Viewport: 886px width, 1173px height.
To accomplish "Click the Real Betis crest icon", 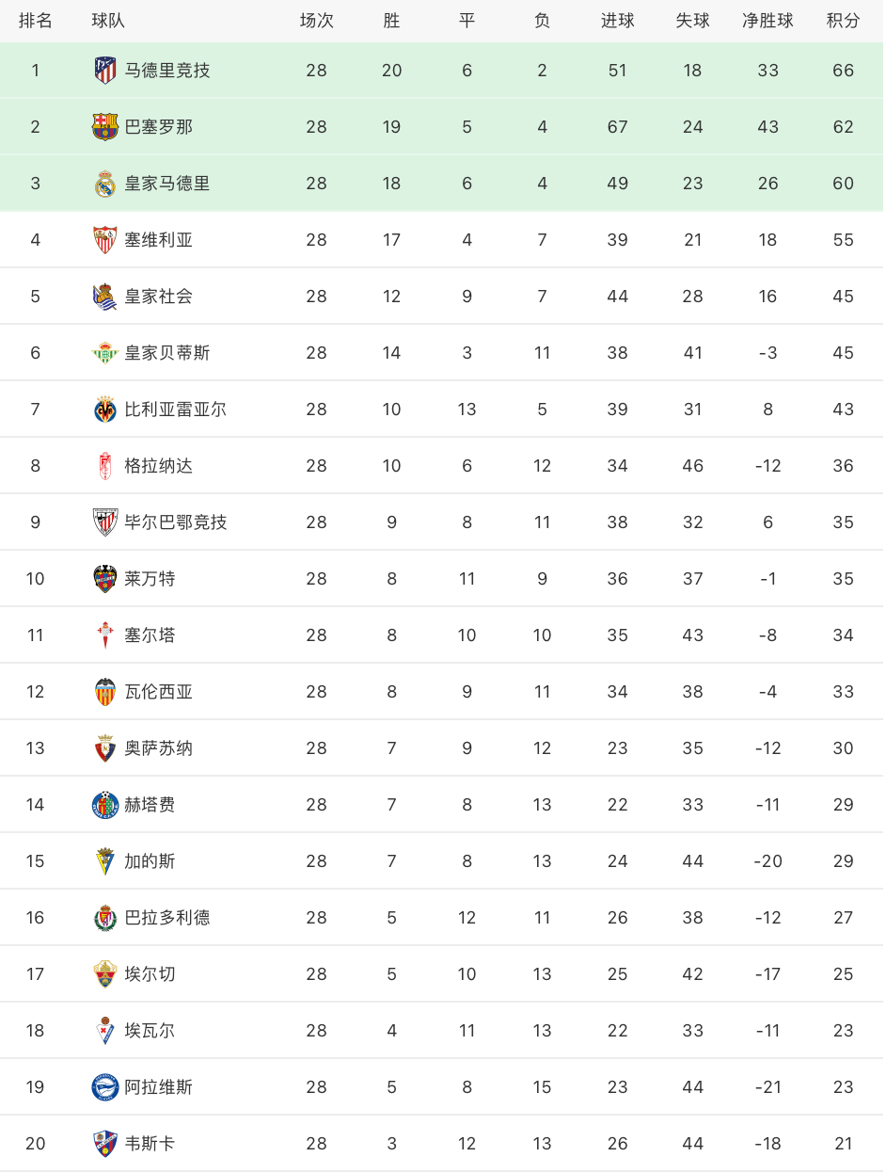I will click(105, 352).
